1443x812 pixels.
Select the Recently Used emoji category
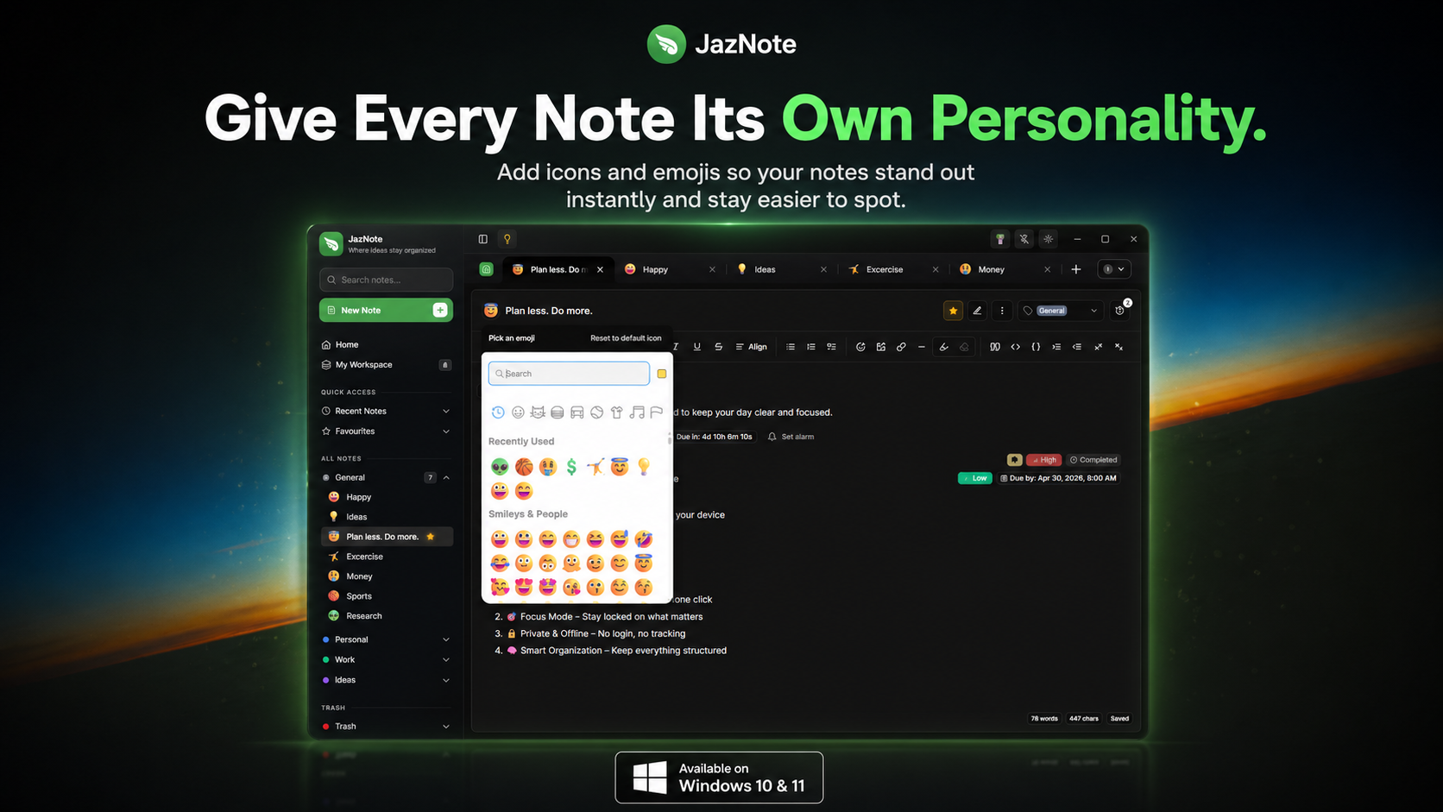coord(498,412)
